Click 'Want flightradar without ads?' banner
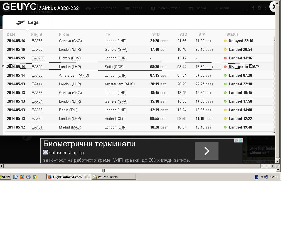The image size is (285, 242). (262, 150)
